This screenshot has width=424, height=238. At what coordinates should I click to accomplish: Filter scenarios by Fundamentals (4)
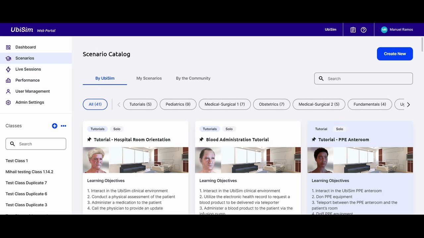coord(370,104)
